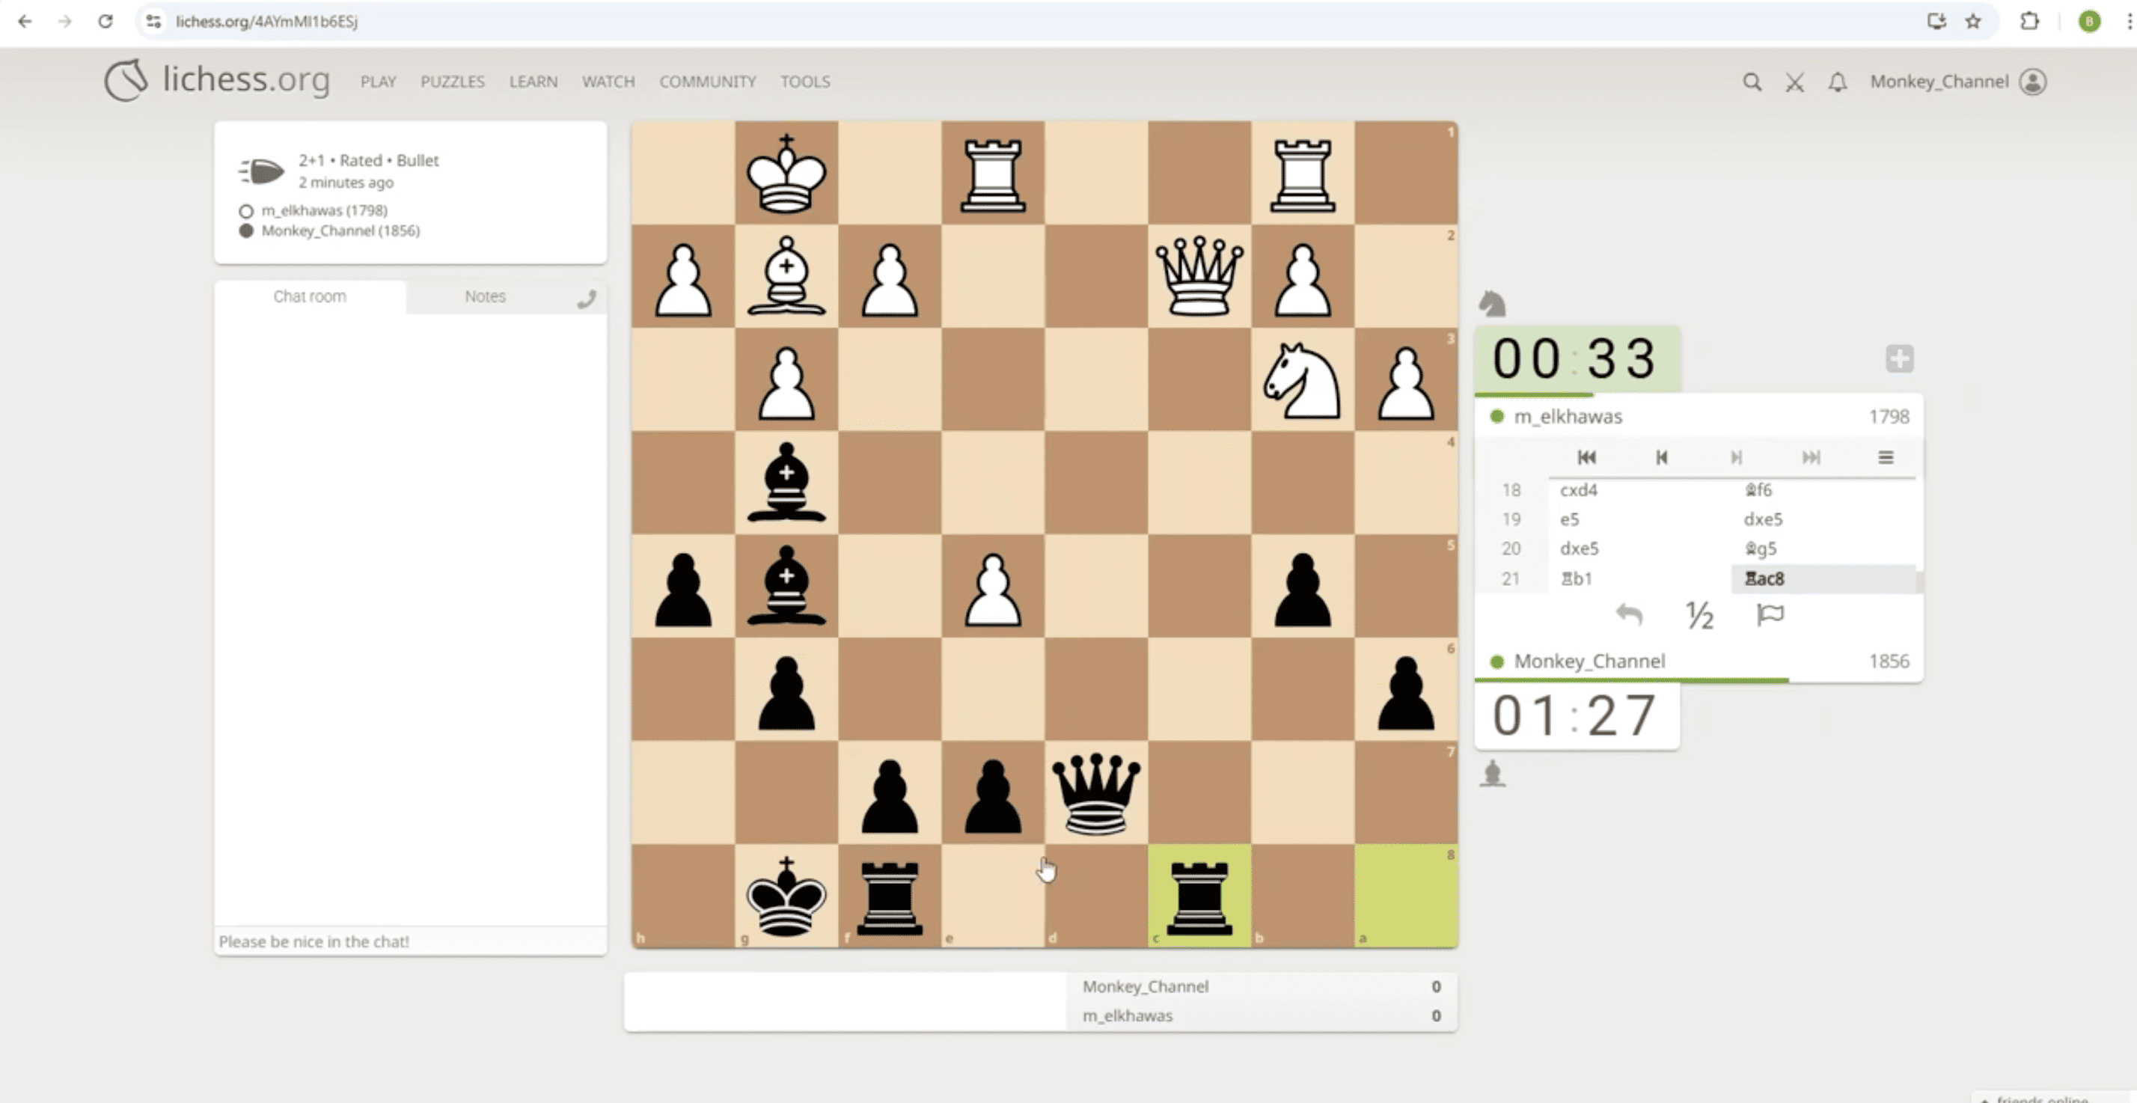Bookmark page with browser star icon
This screenshot has height=1103, width=2137.
(x=1972, y=22)
